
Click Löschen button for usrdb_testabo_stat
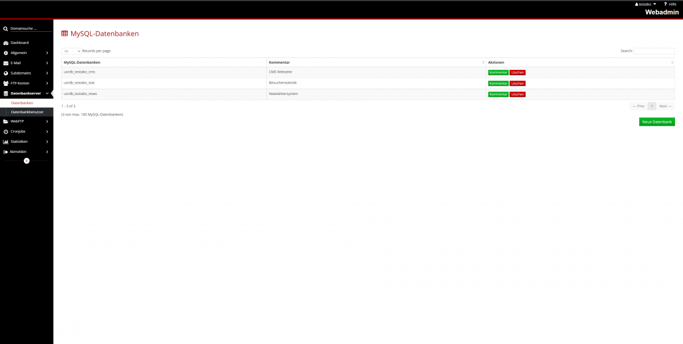pos(517,83)
